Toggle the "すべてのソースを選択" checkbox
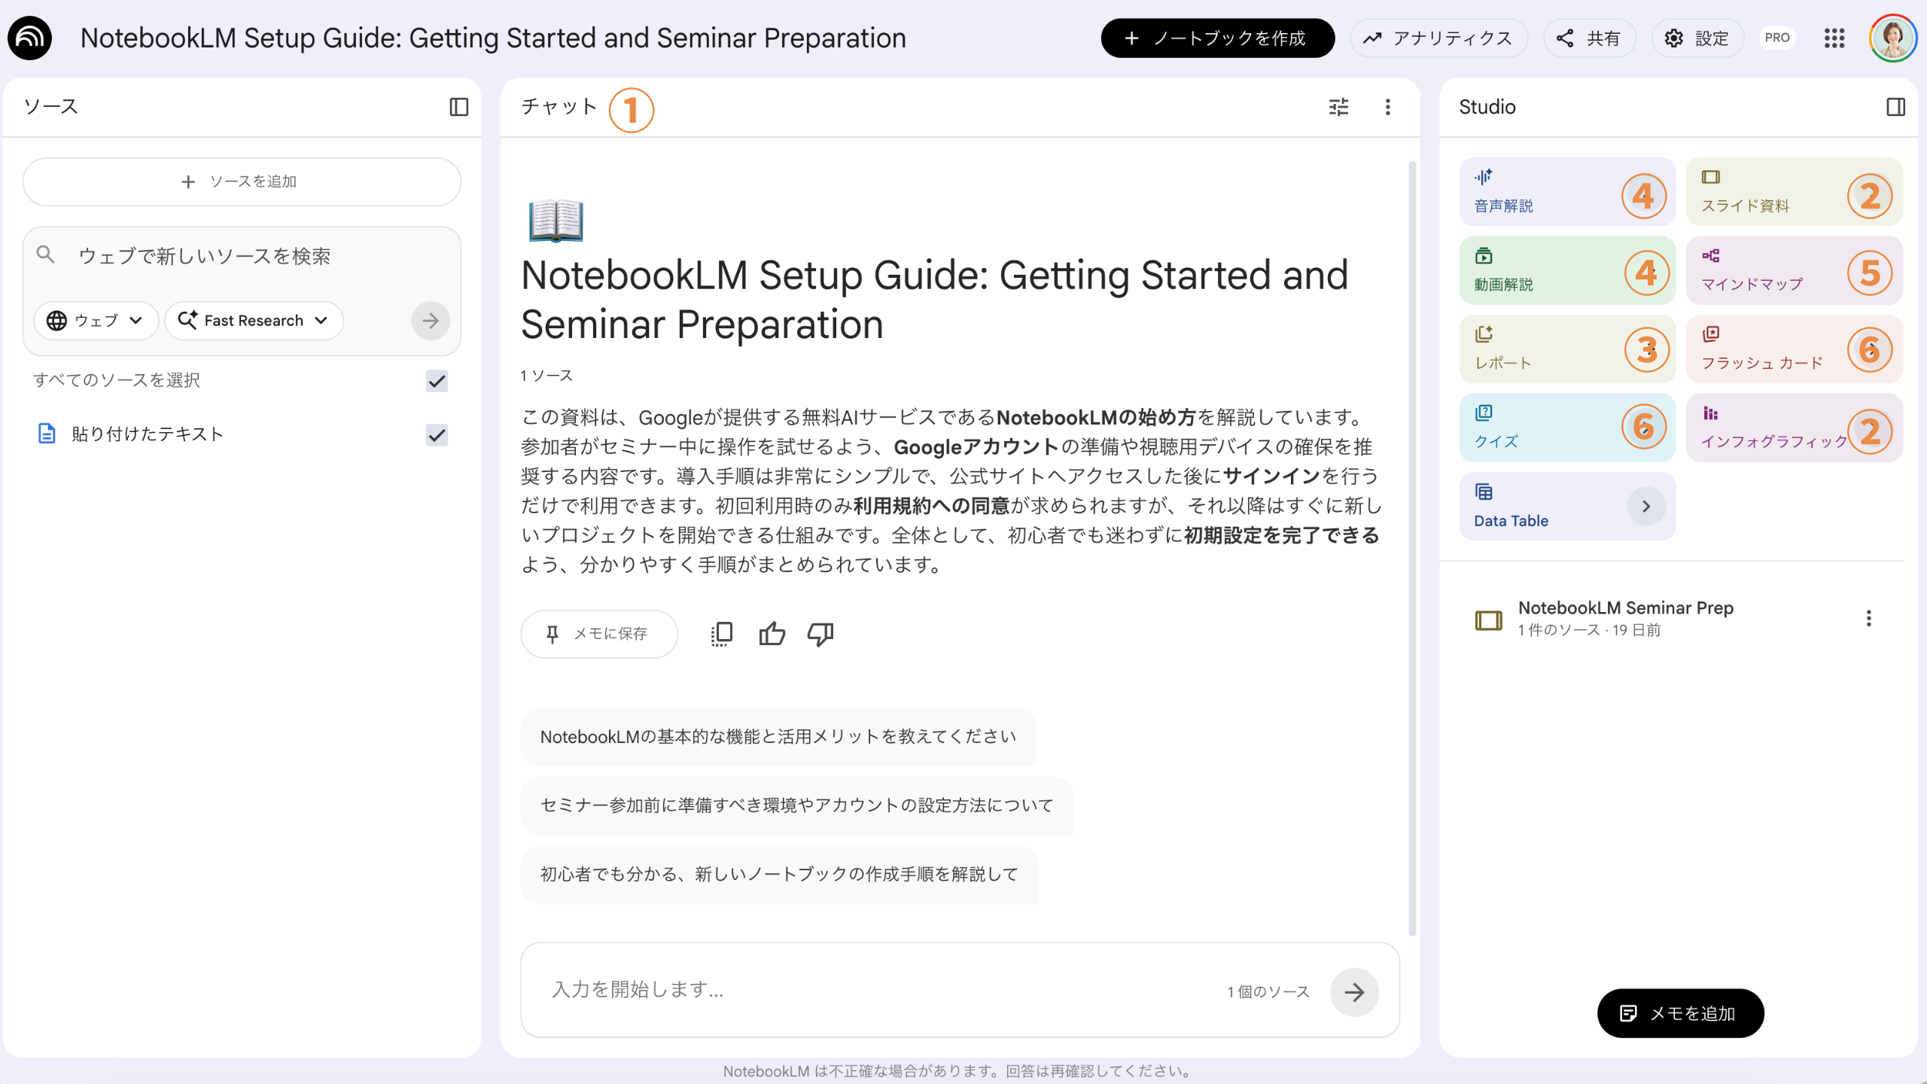 coord(437,381)
